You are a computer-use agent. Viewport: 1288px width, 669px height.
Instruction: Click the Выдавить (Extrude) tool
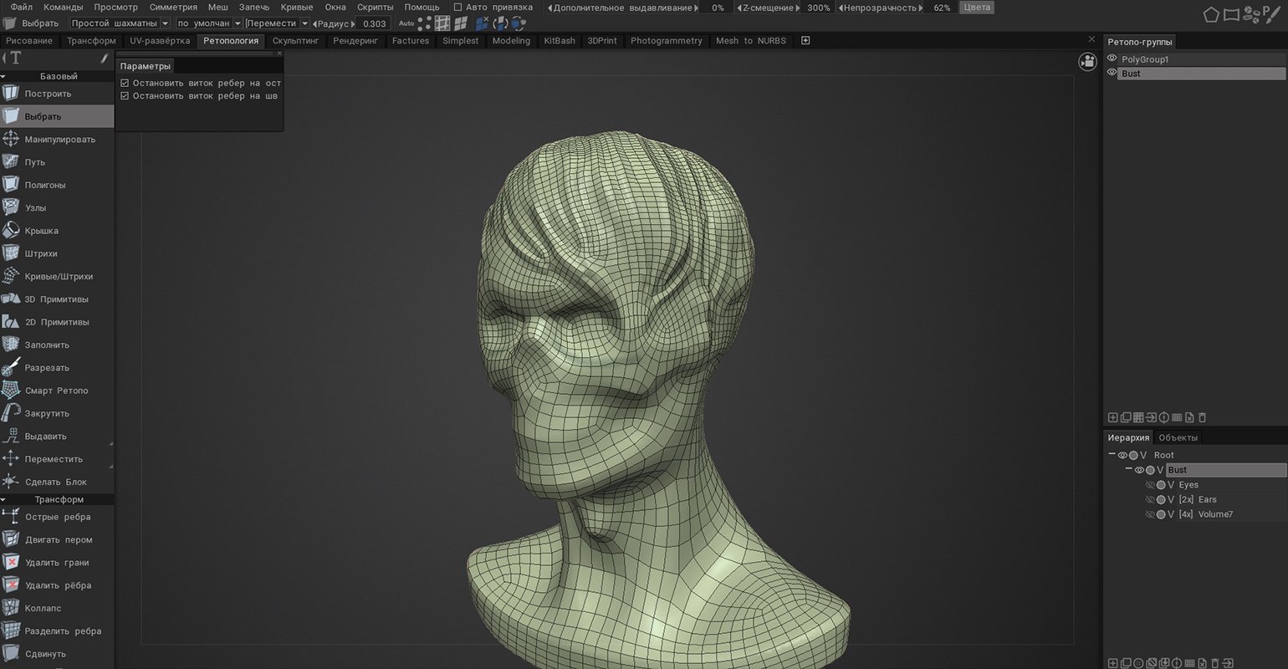coord(45,437)
